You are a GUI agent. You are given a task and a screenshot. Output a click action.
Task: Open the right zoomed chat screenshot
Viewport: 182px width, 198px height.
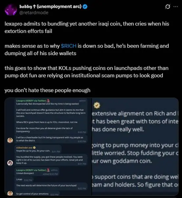(x=135, y=147)
